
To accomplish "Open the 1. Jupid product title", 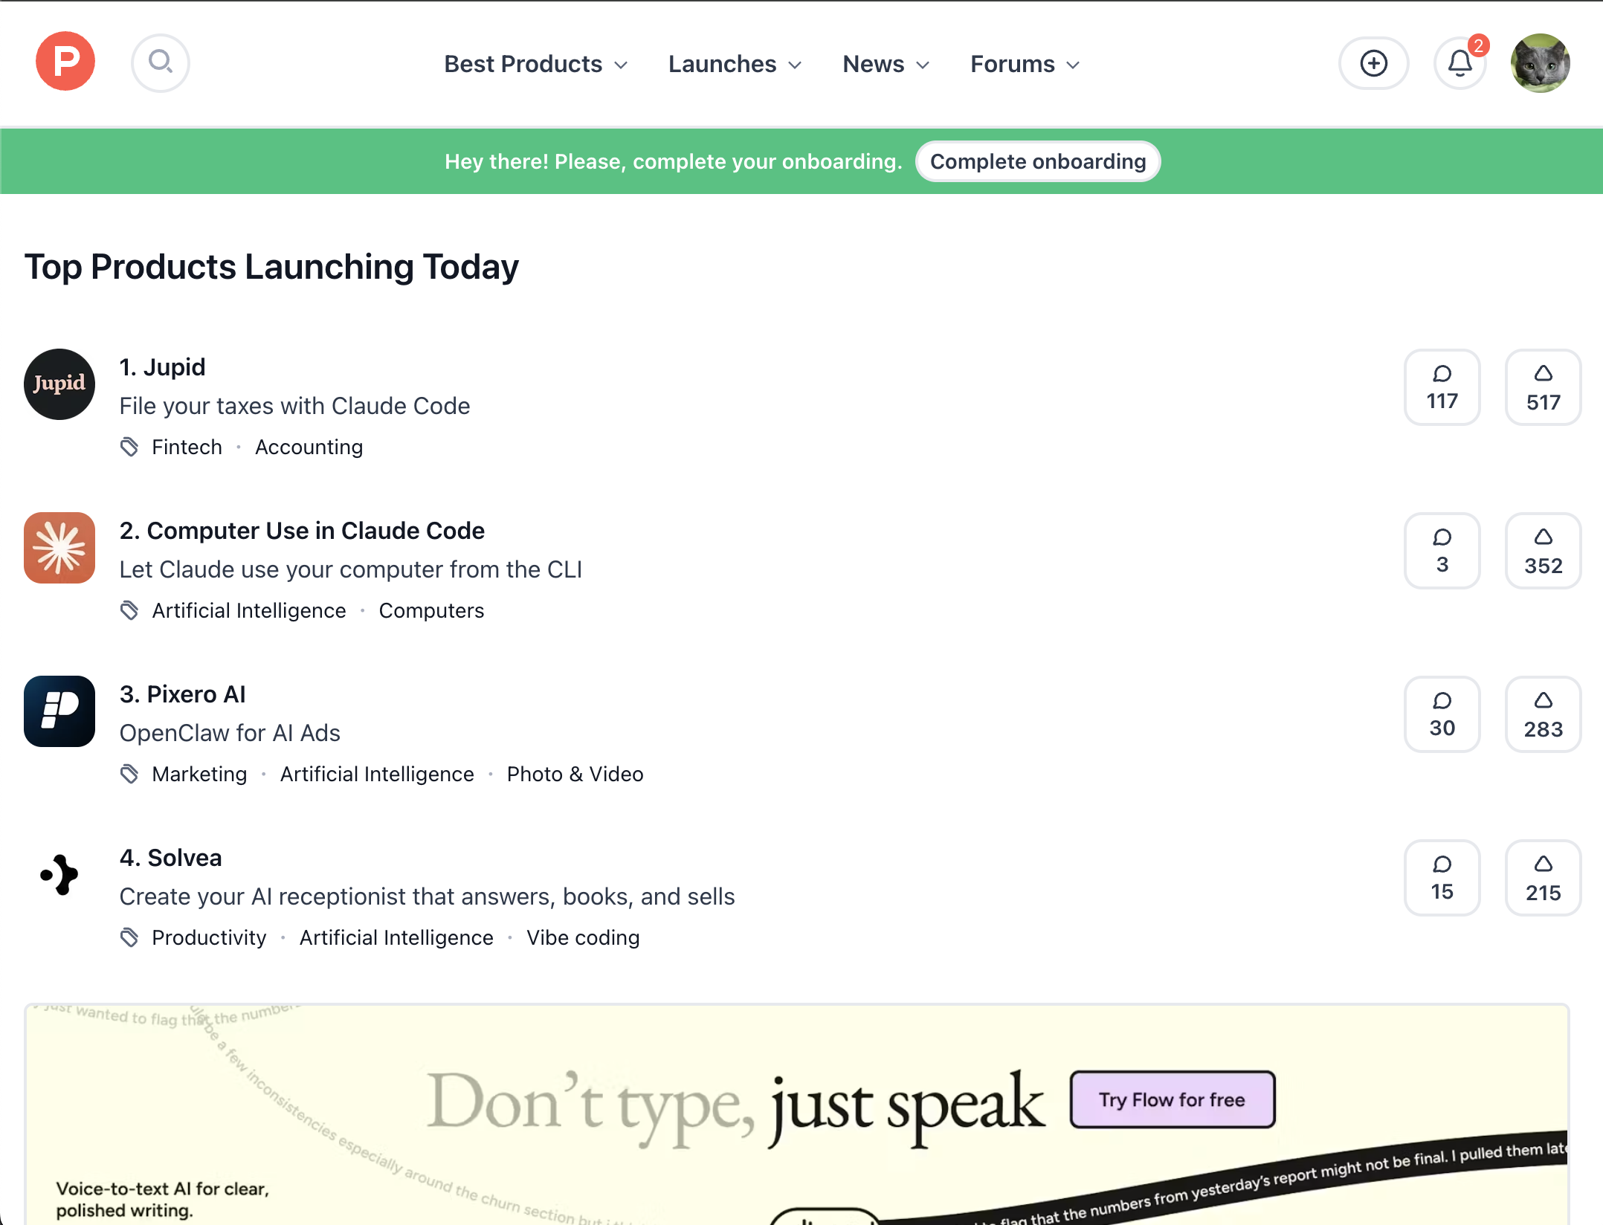I will click(162, 367).
